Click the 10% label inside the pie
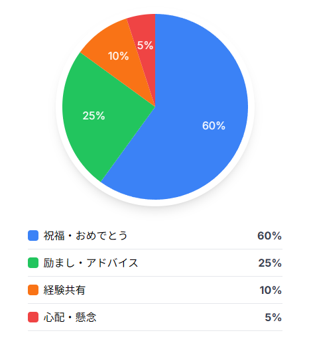309x343 pixels. [118, 56]
